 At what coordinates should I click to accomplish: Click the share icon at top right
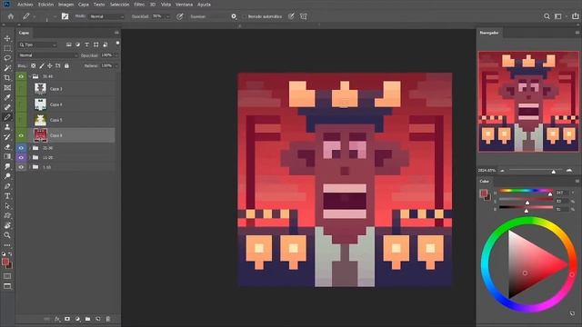[576, 16]
